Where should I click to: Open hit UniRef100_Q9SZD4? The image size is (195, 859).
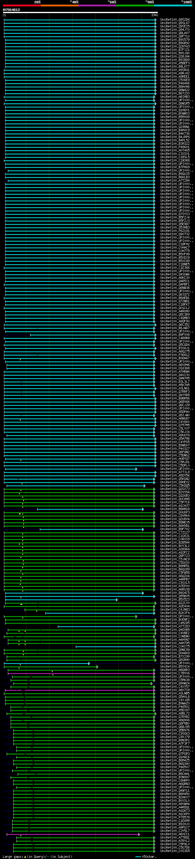(x=175, y=20)
